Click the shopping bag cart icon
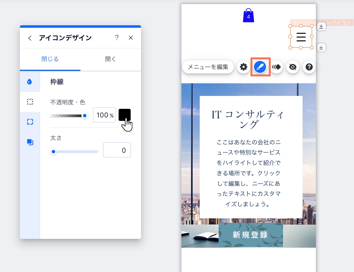This screenshot has height=272, width=354. pyautogui.click(x=248, y=15)
